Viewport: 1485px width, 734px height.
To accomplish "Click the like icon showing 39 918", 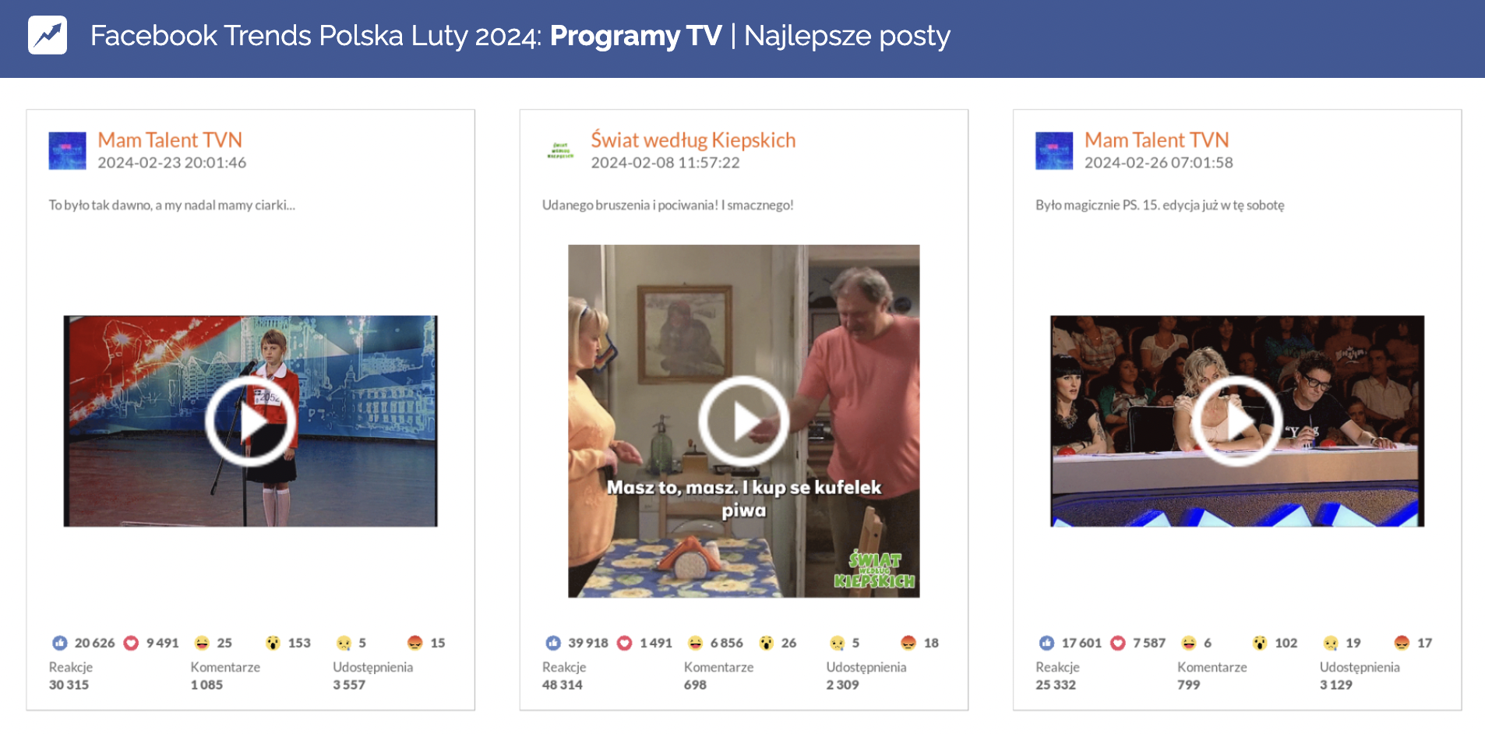I will point(553,643).
